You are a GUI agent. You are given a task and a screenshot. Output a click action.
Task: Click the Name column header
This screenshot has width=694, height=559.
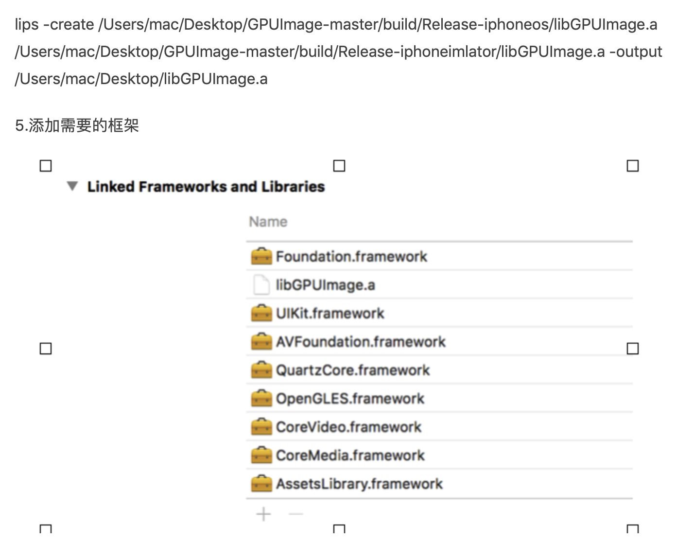(268, 222)
